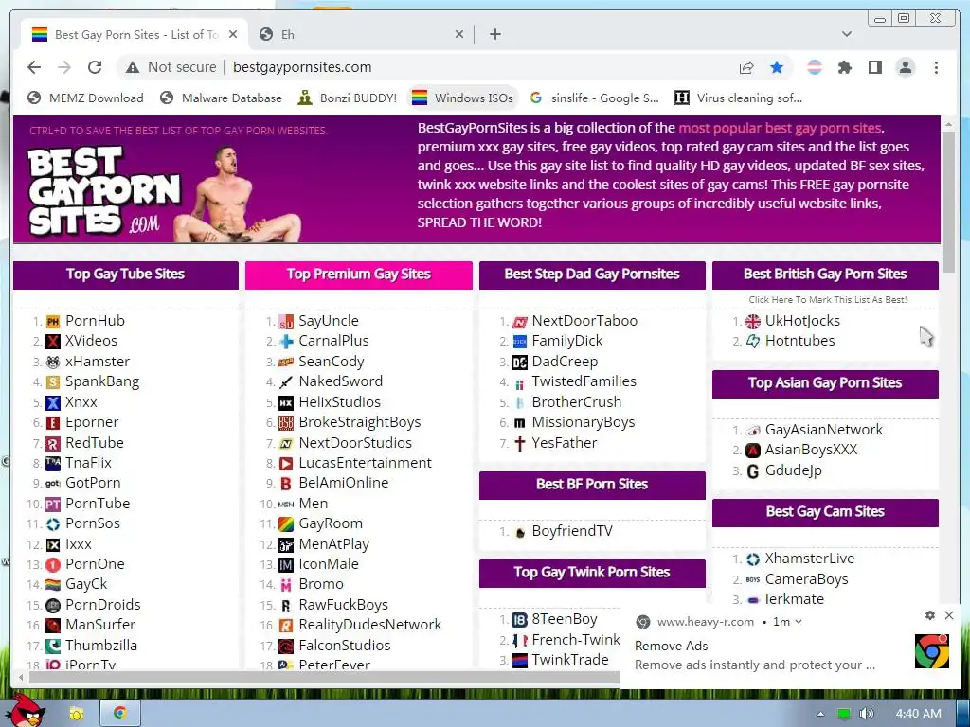Open the Bonzi BUDDY! bookmark

pos(347,98)
